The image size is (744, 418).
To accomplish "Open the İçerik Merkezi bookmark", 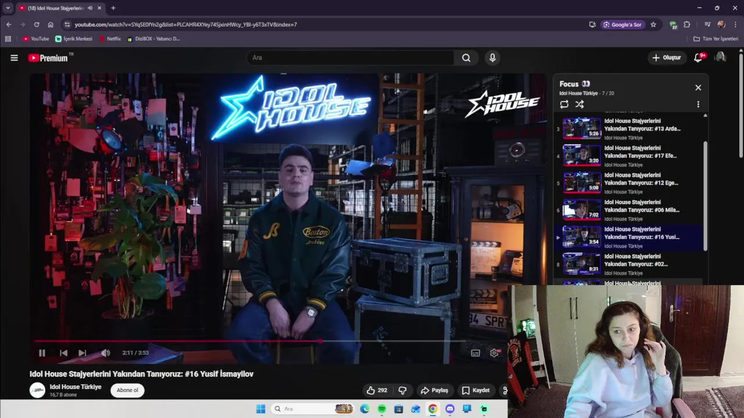I will pos(74,39).
